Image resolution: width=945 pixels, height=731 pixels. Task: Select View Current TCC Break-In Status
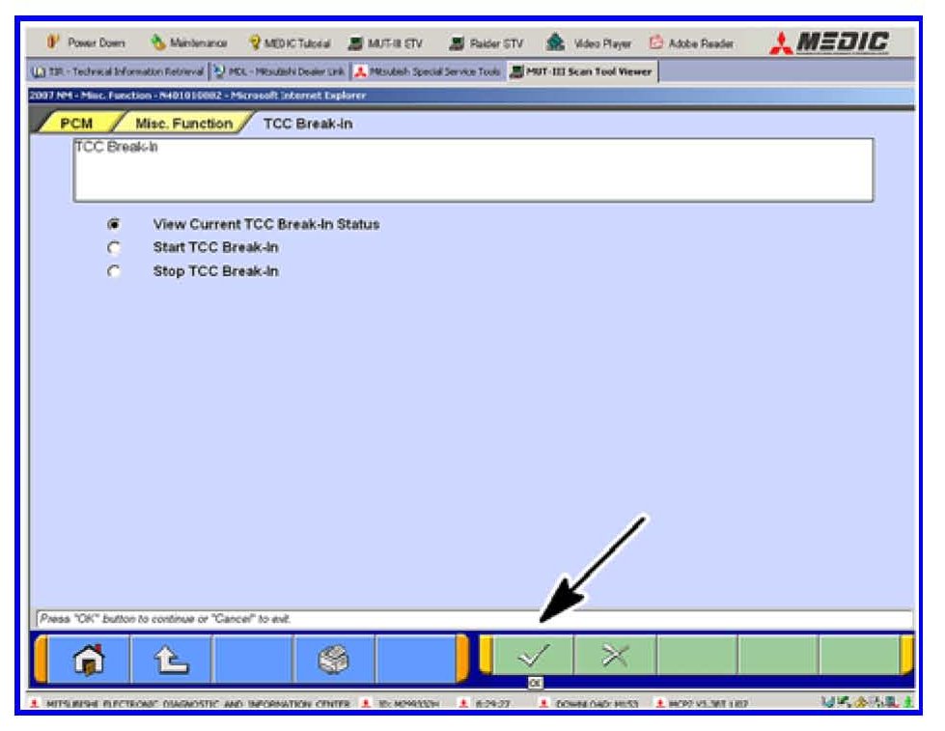coord(114,224)
